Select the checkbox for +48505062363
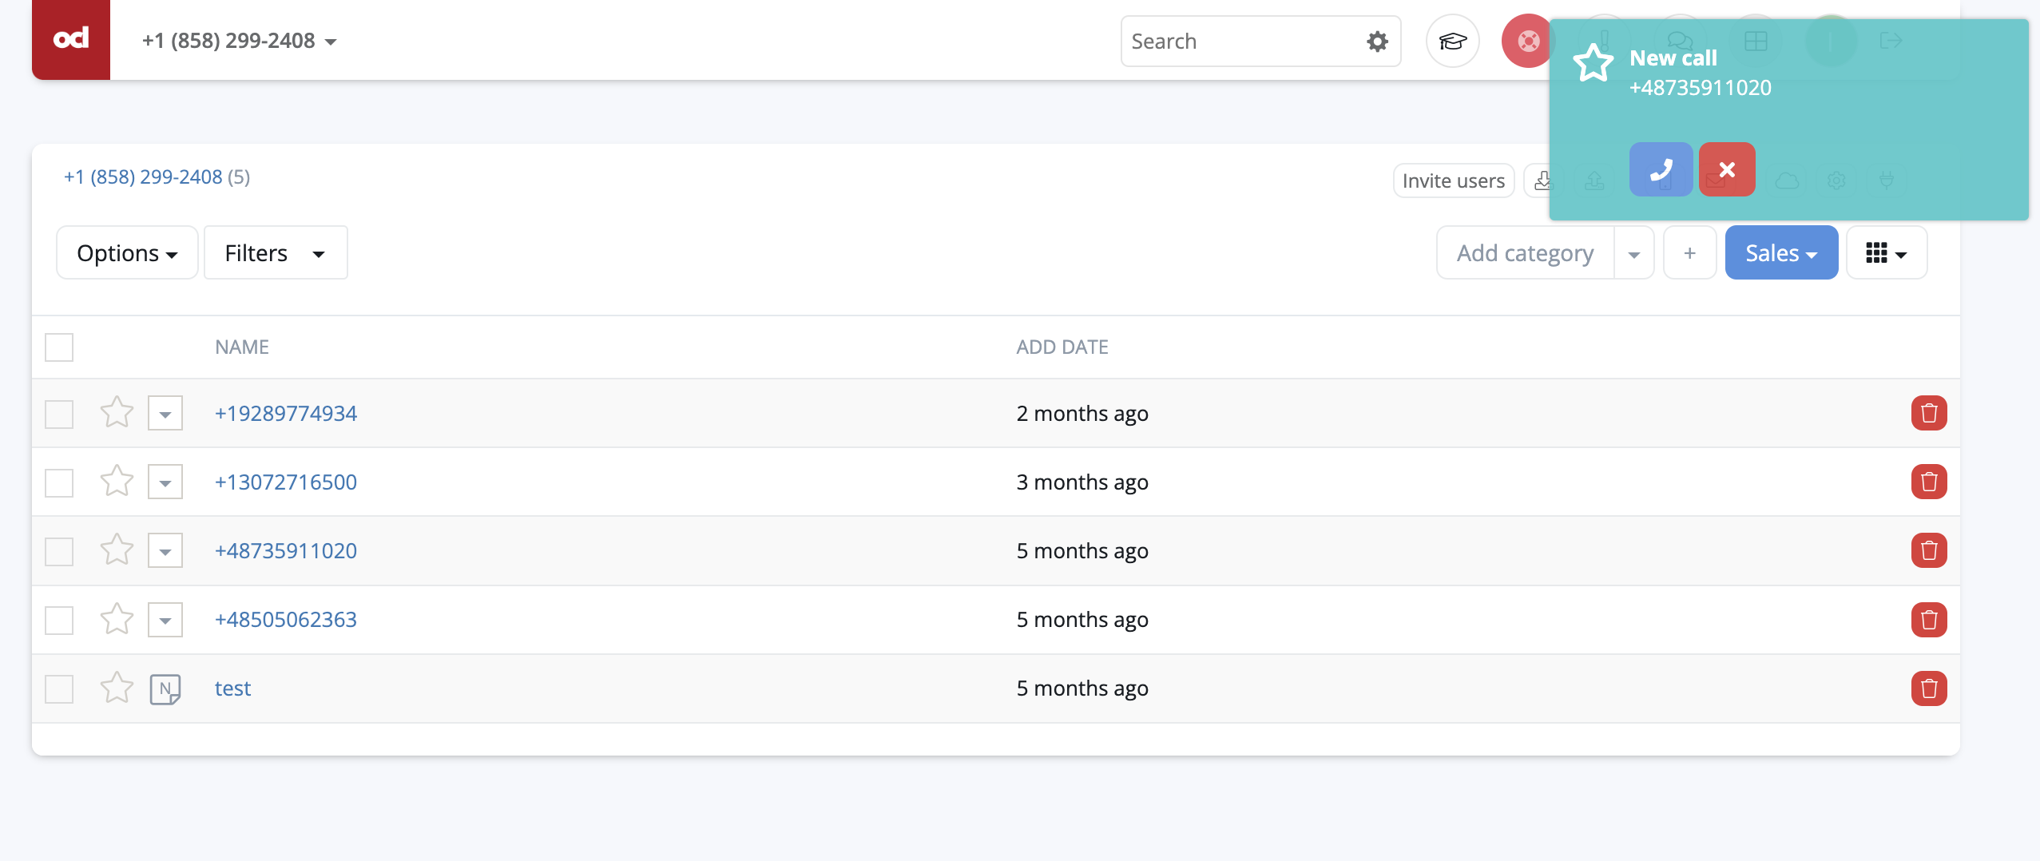Screen dimensions: 2040x861 (59, 620)
